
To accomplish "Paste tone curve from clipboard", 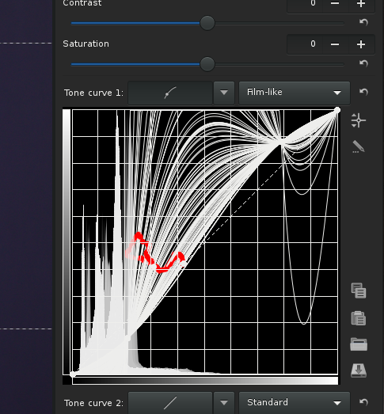I will 359,318.
